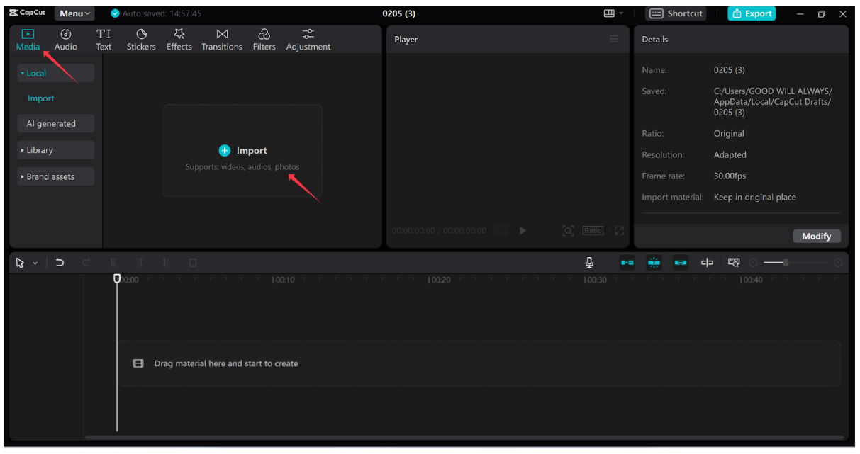Click the Saved path value
This screenshot has width=860, height=454.
click(x=773, y=102)
